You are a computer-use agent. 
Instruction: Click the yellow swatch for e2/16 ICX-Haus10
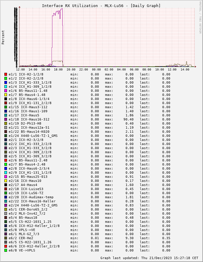[x=6, y=181]
